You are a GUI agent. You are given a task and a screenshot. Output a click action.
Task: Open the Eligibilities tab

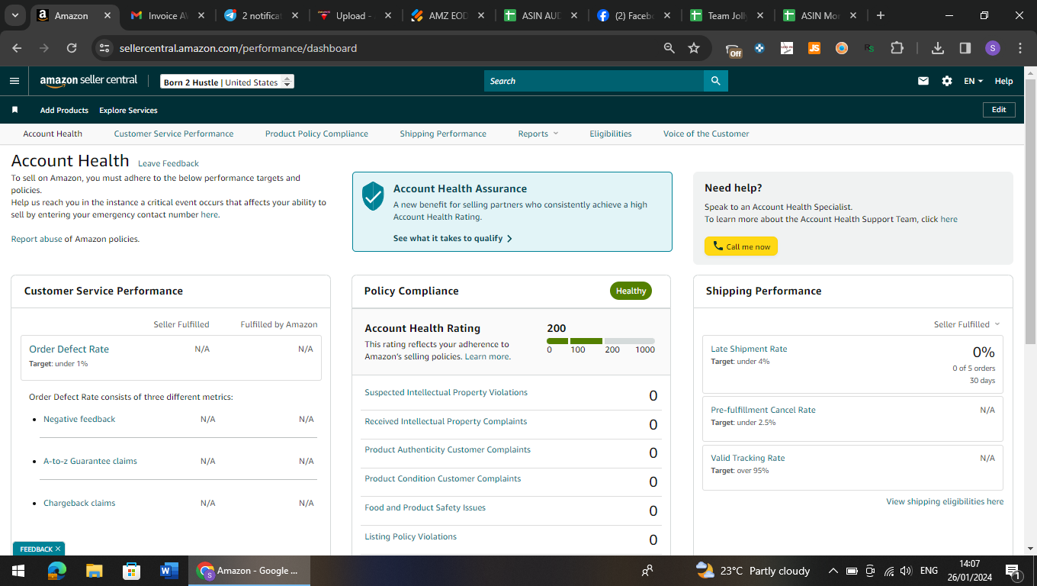[611, 134]
